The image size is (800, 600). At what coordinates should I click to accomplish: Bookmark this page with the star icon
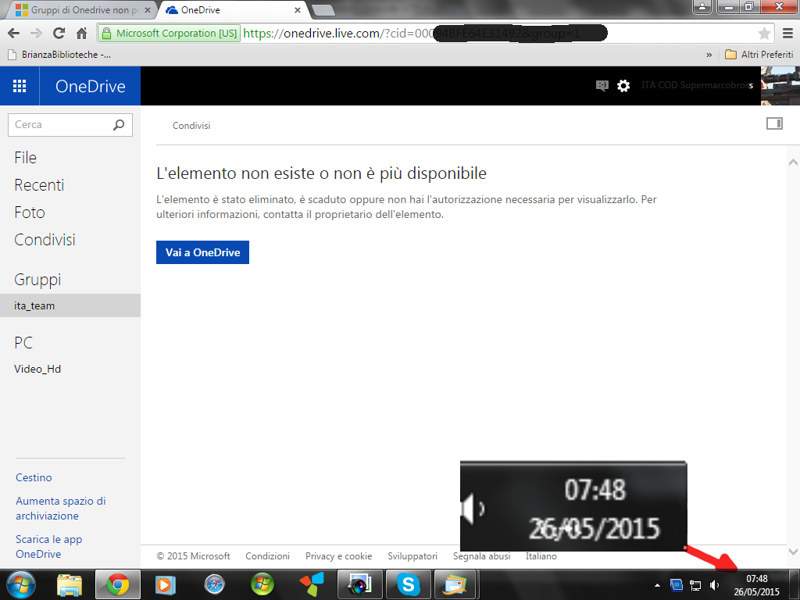[x=764, y=34]
